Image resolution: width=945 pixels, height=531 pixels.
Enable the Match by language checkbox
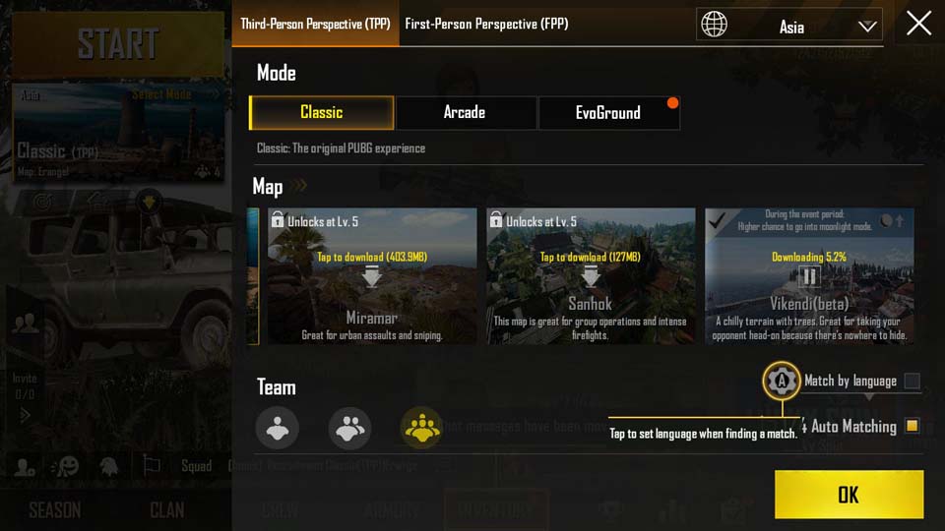coord(913,381)
